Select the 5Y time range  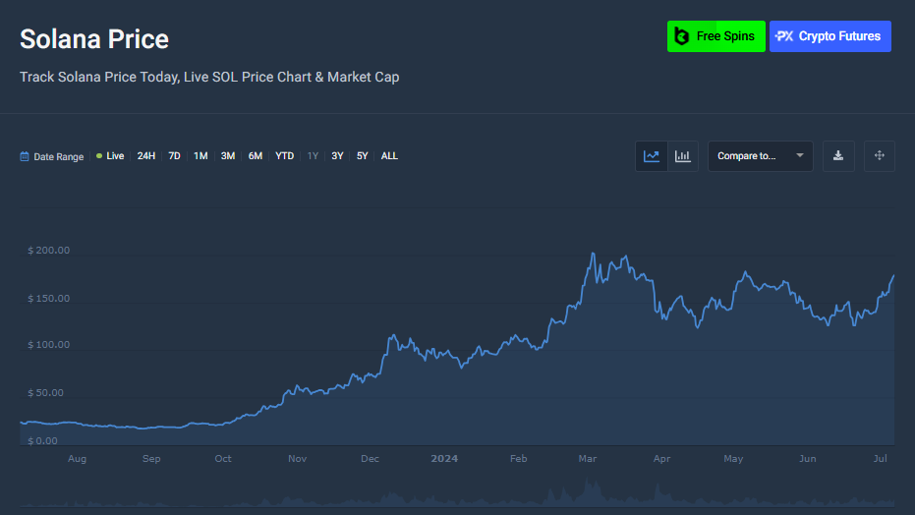(x=363, y=156)
